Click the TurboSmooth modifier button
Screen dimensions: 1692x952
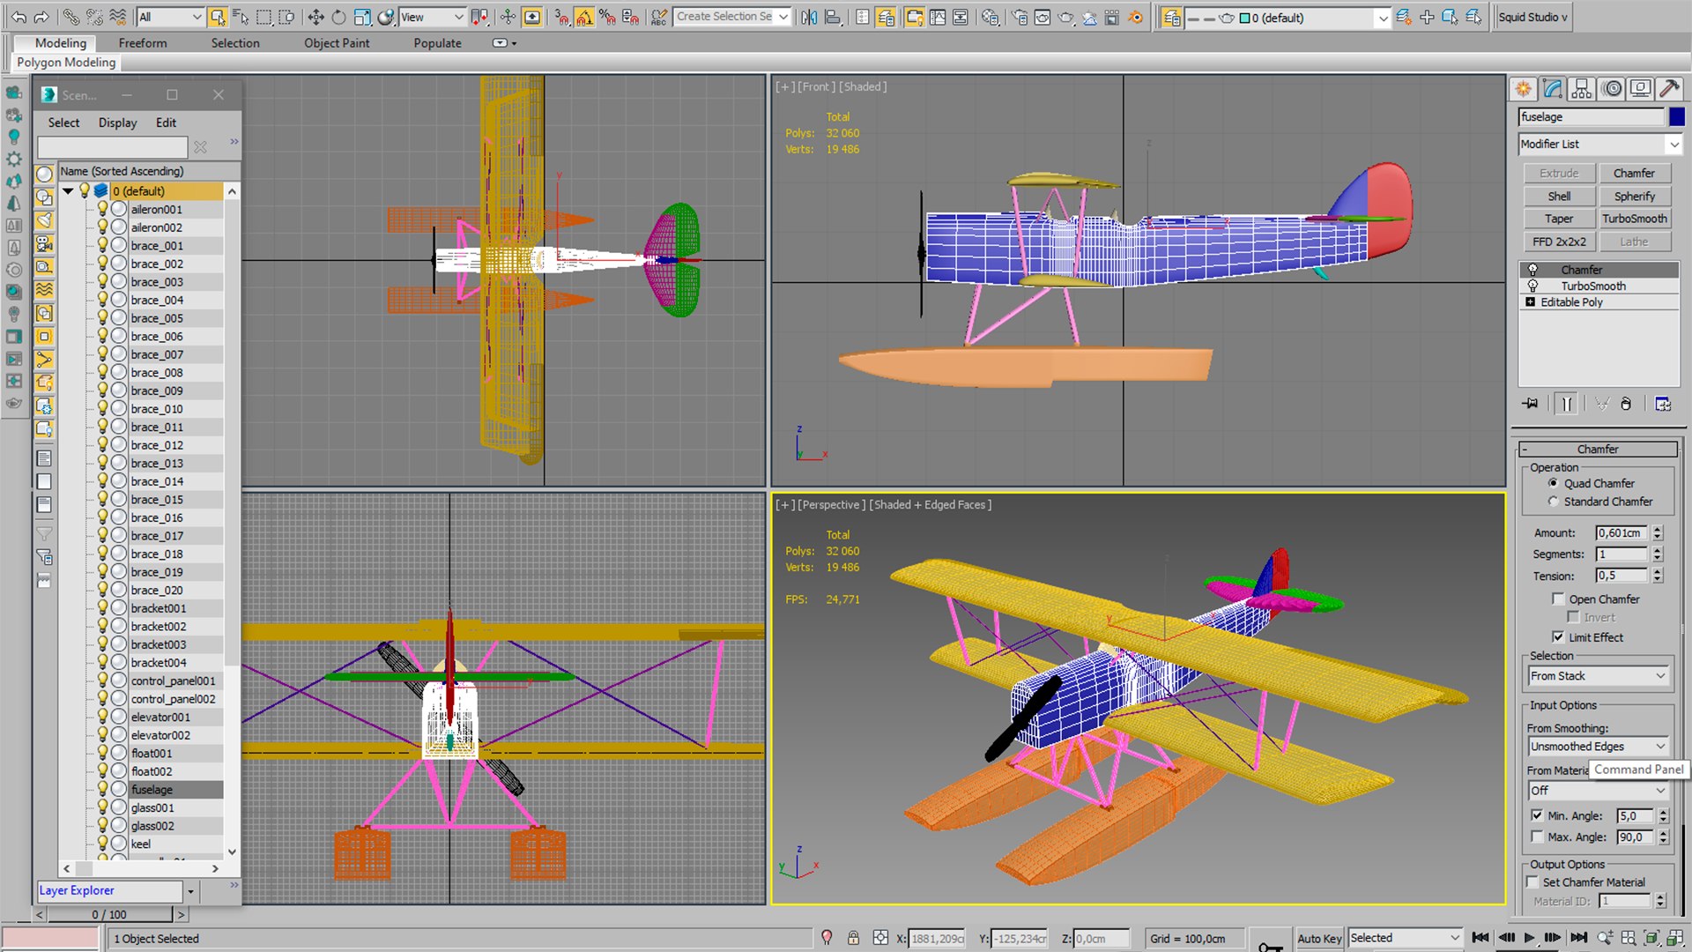[1634, 219]
